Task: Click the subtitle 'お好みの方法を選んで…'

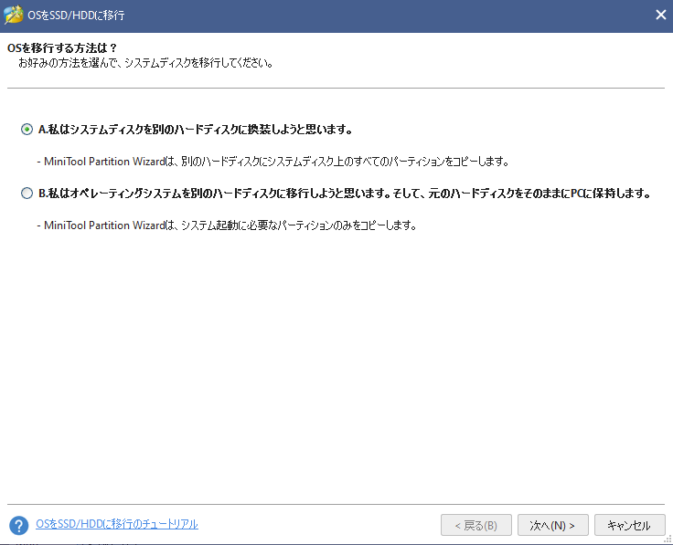Action: [145, 63]
